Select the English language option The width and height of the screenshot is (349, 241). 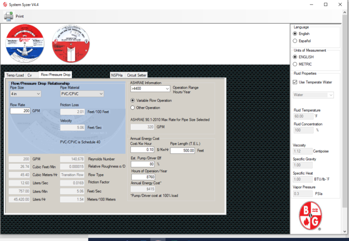(295, 34)
